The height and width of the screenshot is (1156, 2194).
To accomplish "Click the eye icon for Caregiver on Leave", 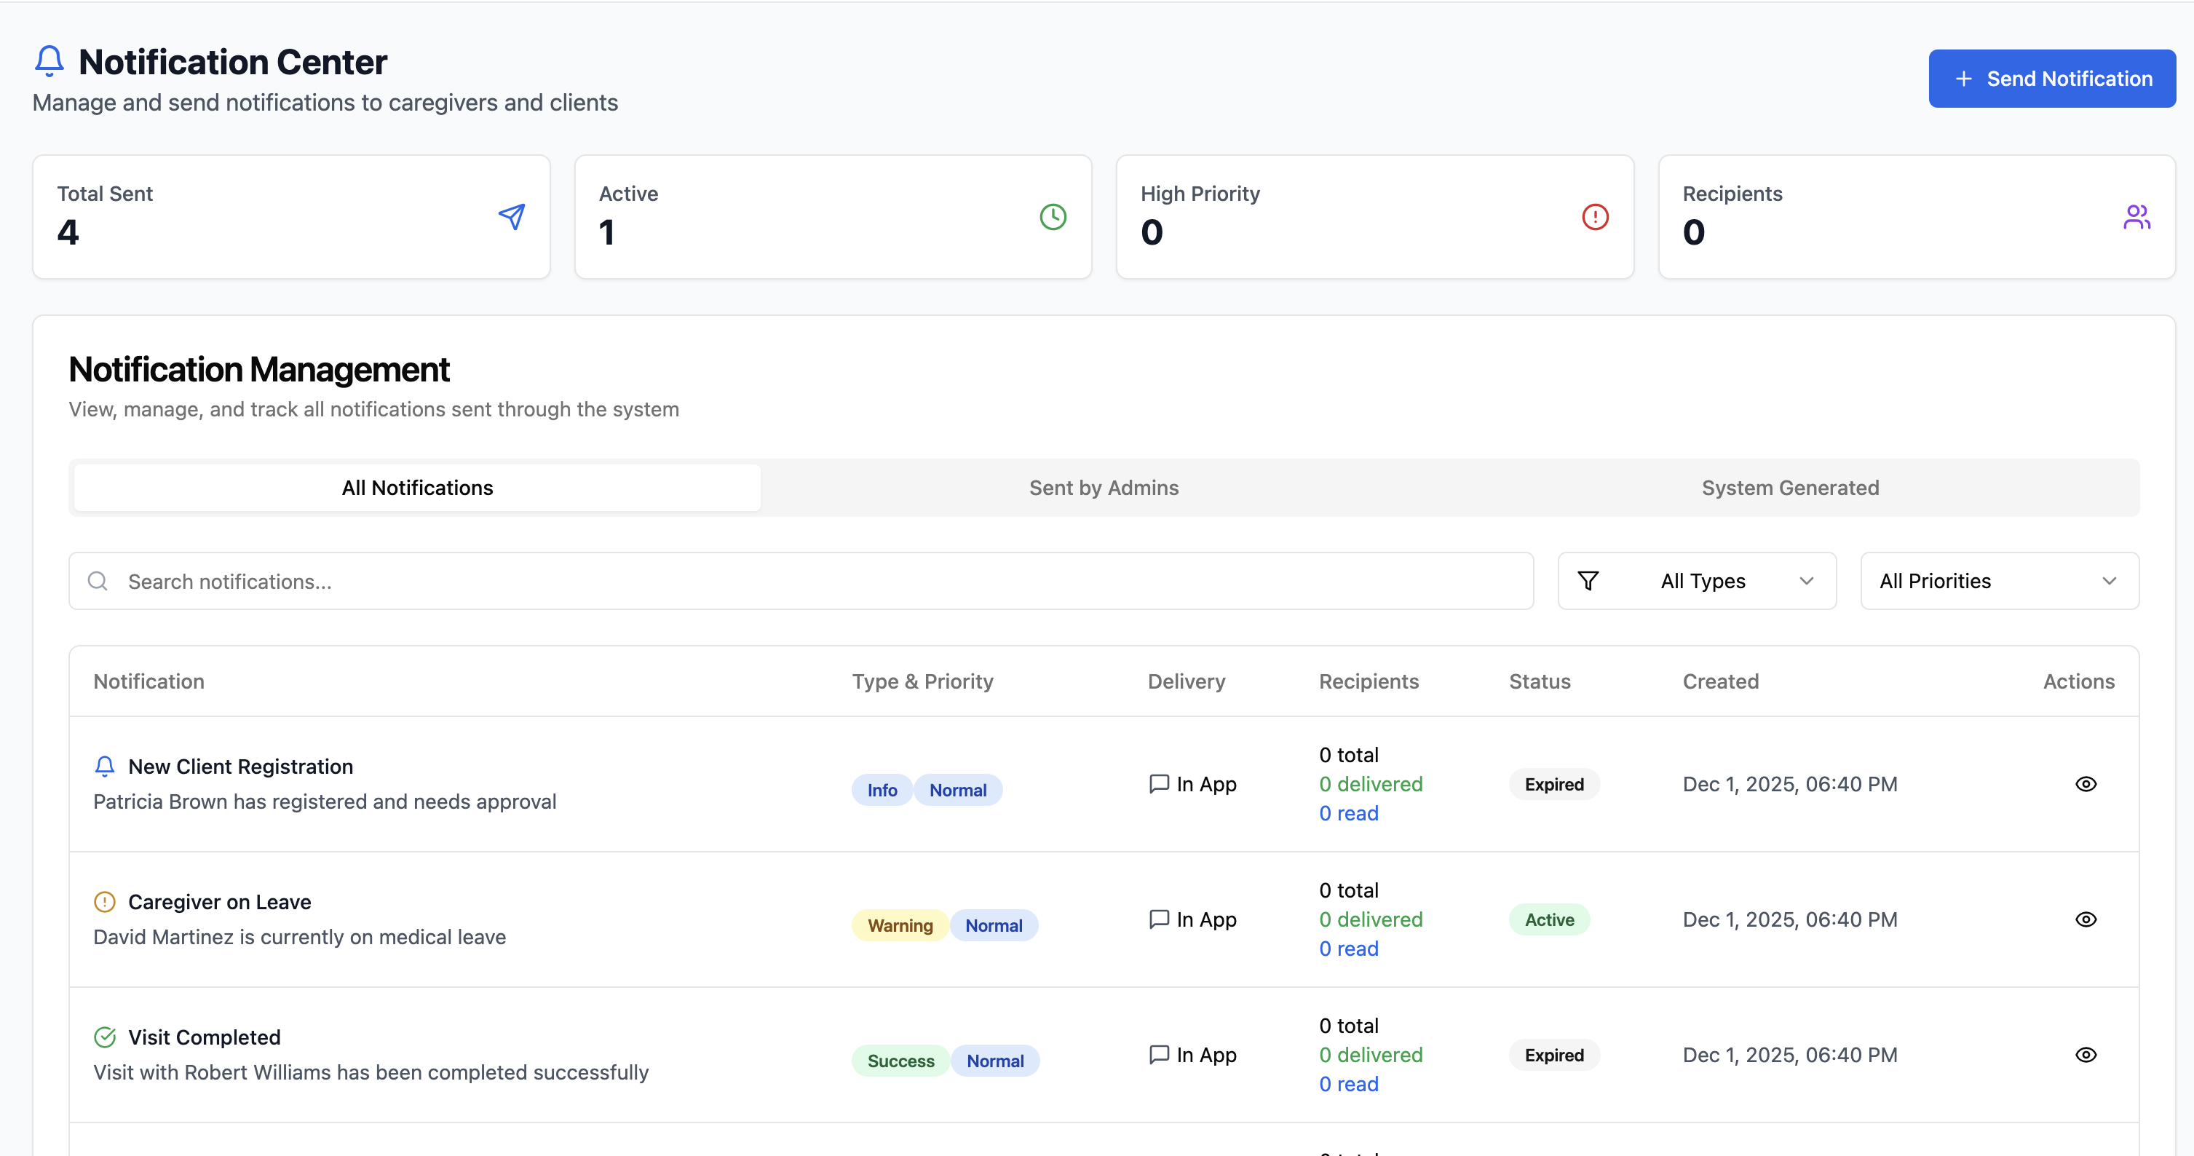I will click(2086, 919).
